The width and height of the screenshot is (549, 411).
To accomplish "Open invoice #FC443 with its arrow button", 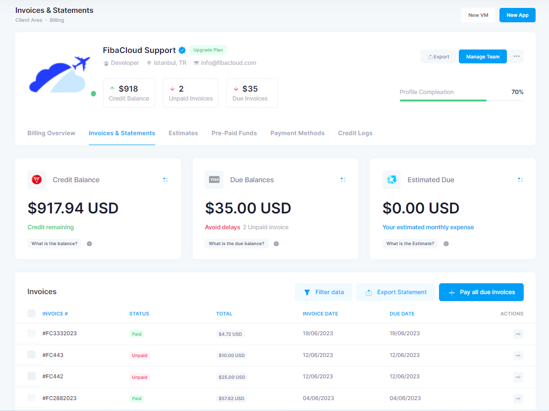I will click(x=518, y=356).
